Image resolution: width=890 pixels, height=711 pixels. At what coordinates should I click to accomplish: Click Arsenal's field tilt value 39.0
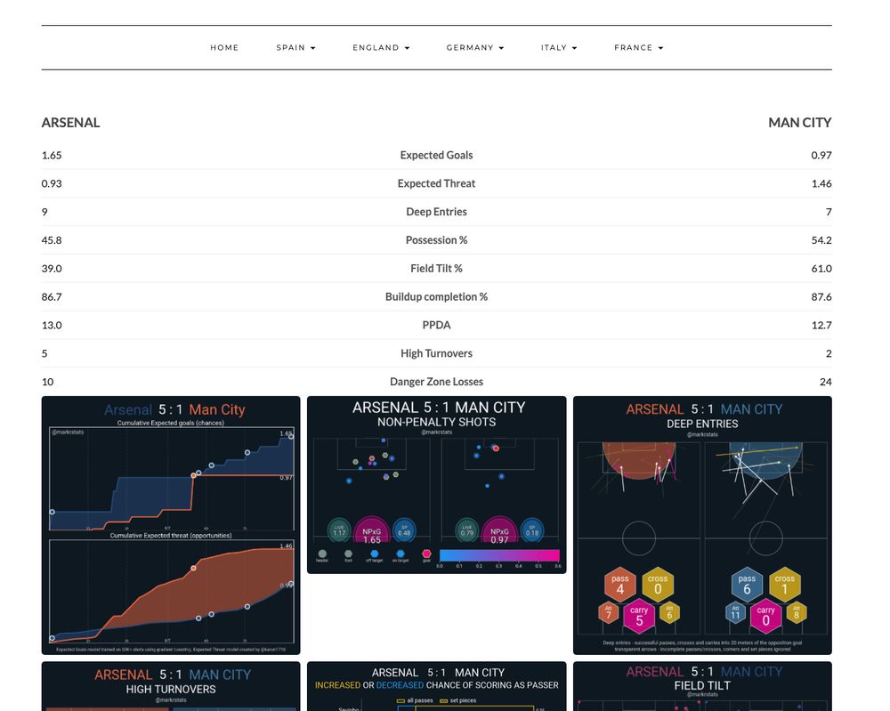[52, 269]
